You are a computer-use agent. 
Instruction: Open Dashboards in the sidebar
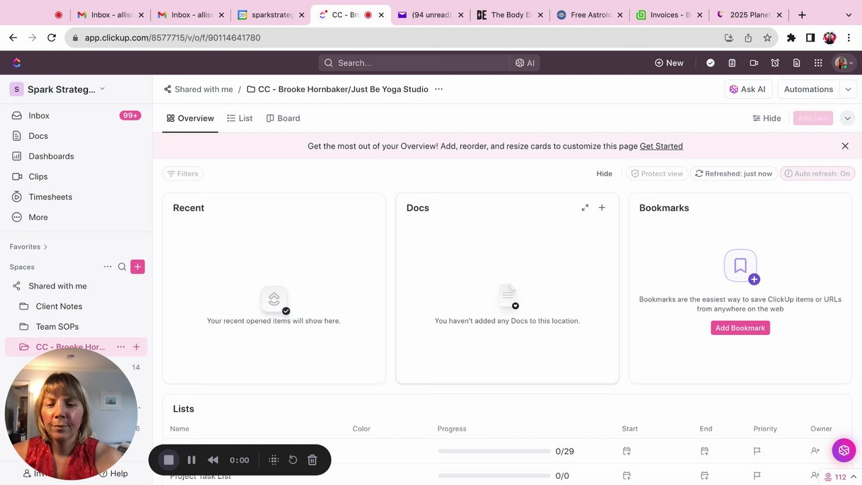click(76, 156)
